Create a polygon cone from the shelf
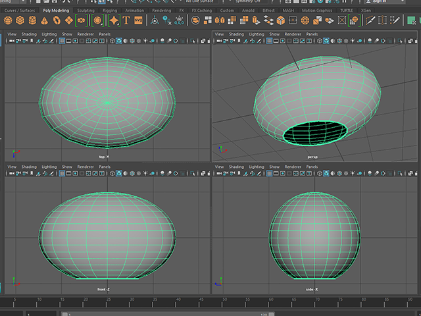421x316 pixels. point(44,20)
